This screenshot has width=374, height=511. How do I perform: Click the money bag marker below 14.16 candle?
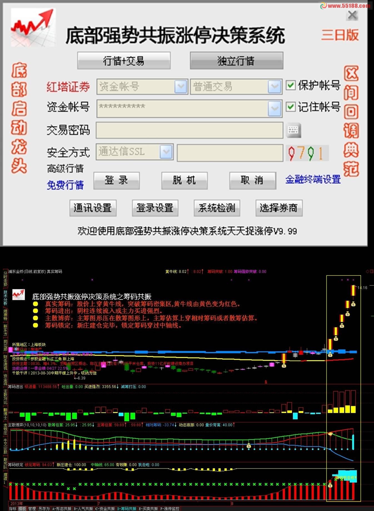[x=353, y=304]
